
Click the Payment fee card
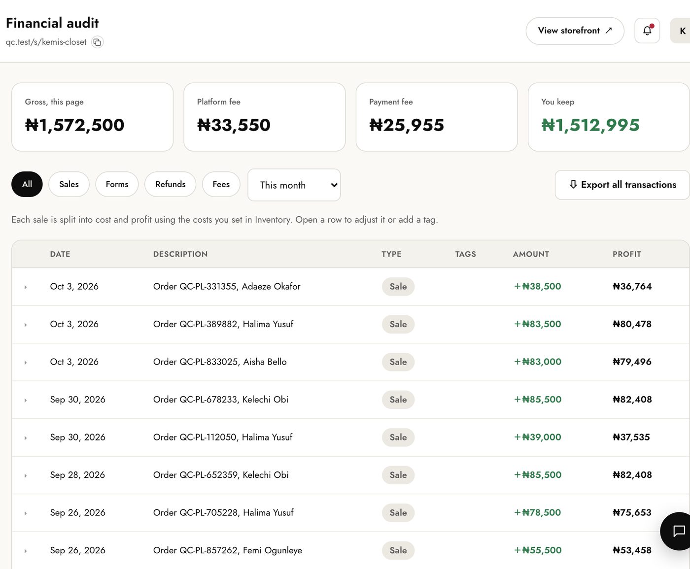(437, 117)
